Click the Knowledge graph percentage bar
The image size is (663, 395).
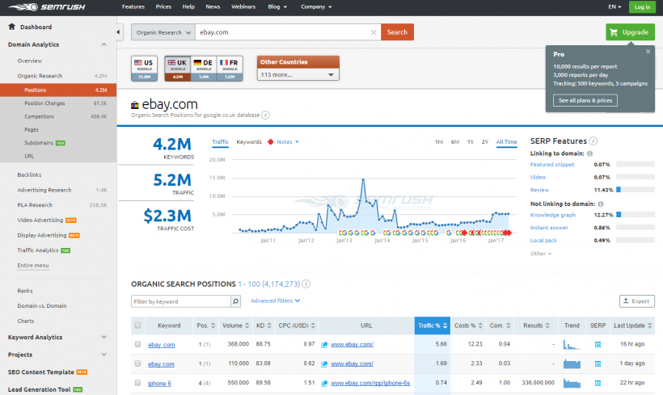tap(636, 215)
